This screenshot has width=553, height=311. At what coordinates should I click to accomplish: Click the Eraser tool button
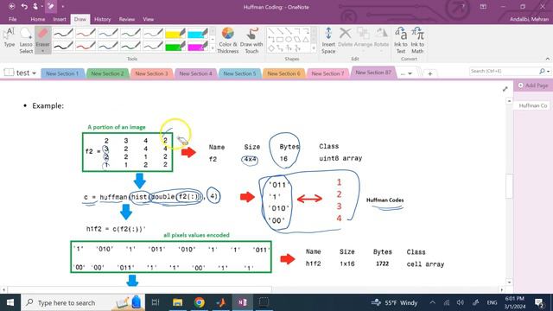(x=42, y=36)
